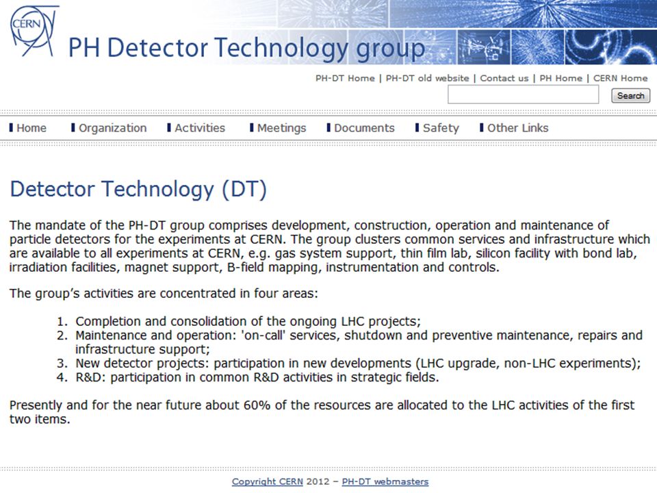
Task: Go to the Contact us link
Action: (504, 78)
